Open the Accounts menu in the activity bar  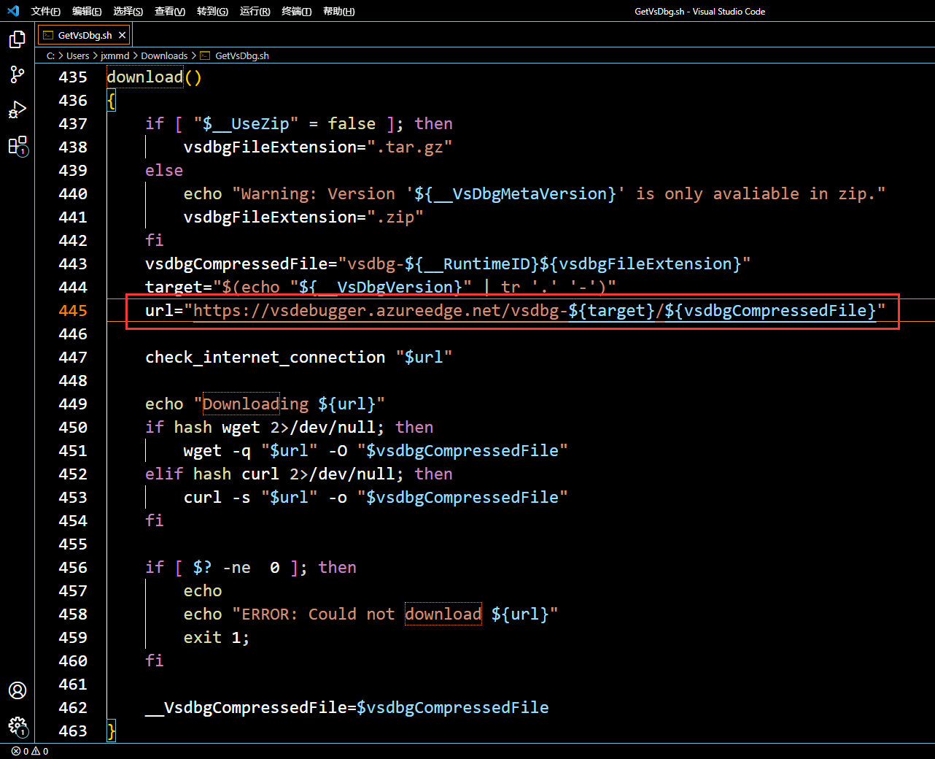pos(17,690)
